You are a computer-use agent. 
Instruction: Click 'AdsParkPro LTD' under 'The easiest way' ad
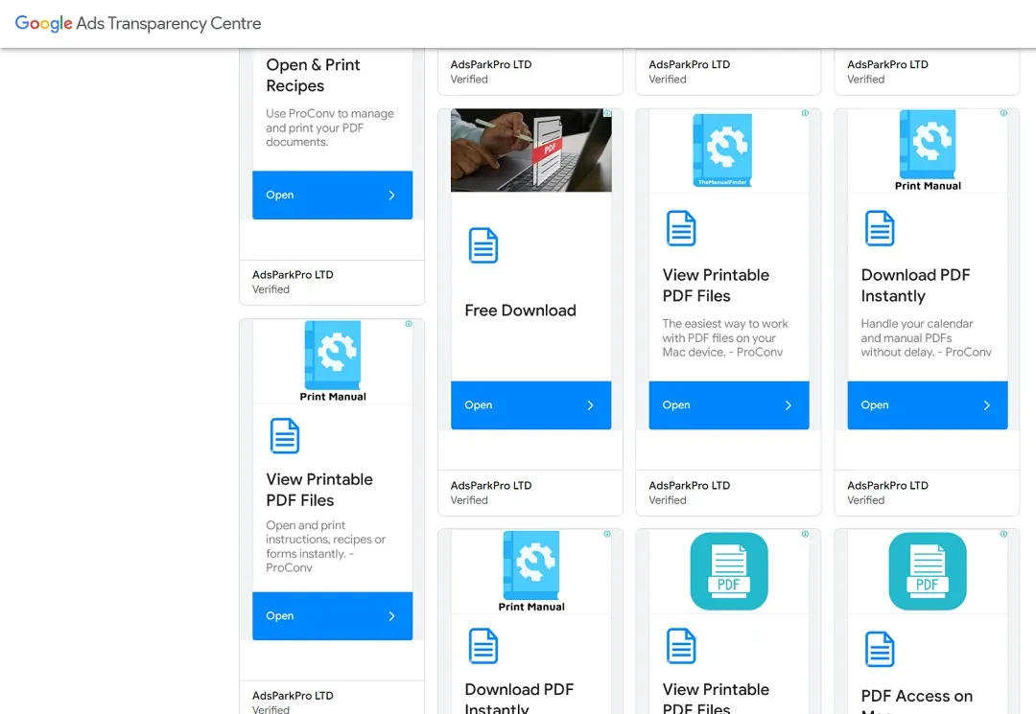tap(689, 486)
